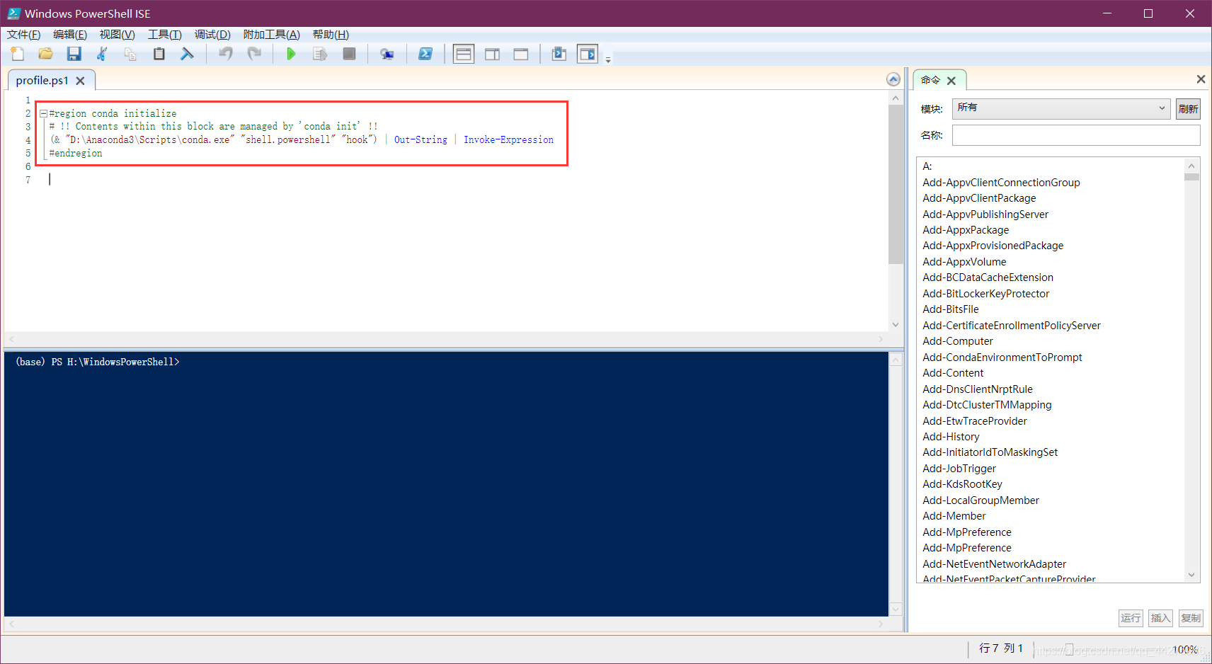Screen dimensions: 1212x664
Task: Adjust the 100% zoom control
Action: click(1186, 648)
